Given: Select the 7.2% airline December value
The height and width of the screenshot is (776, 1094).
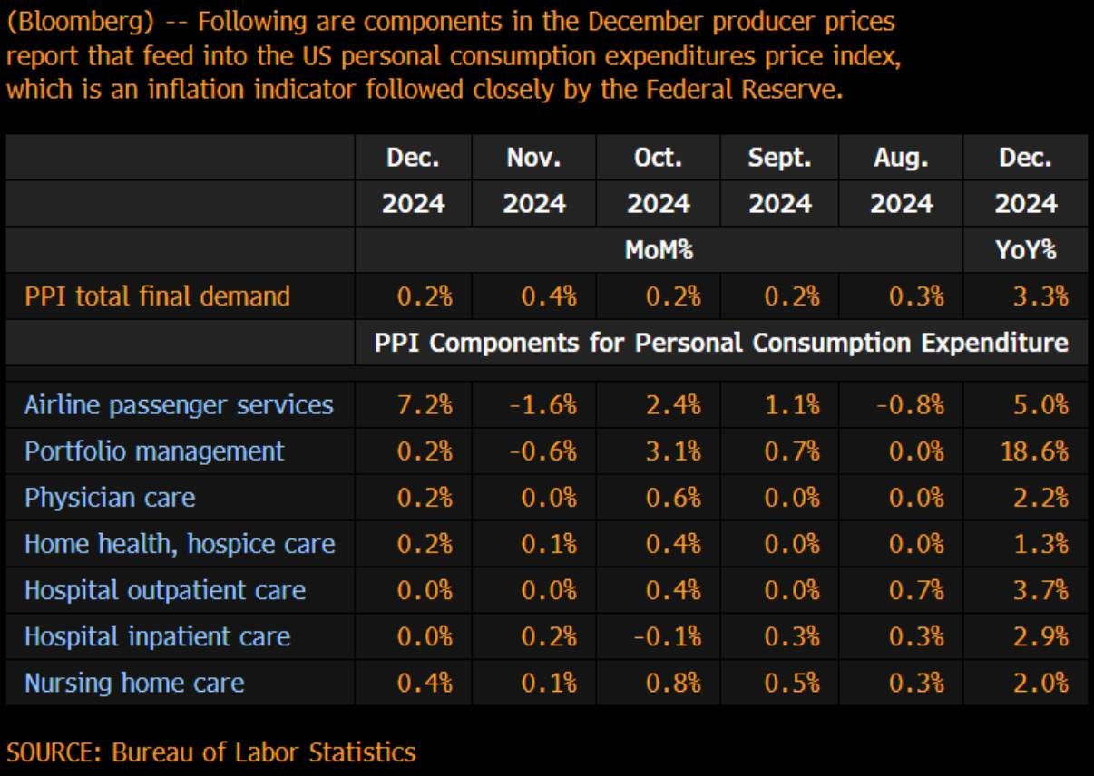Looking at the screenshot, I should click(x=425, y=404).
